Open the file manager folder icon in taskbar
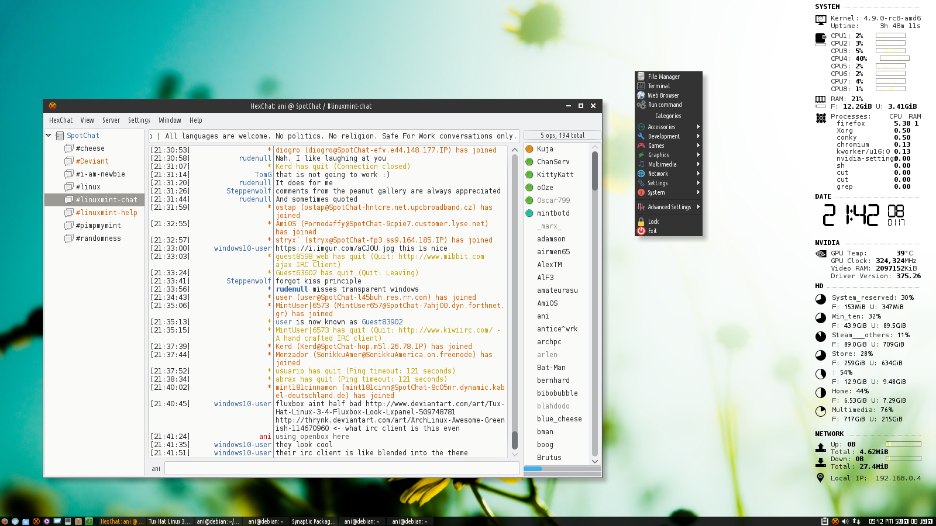The width and height of the screenshot is (936, 526). [26, 521]
